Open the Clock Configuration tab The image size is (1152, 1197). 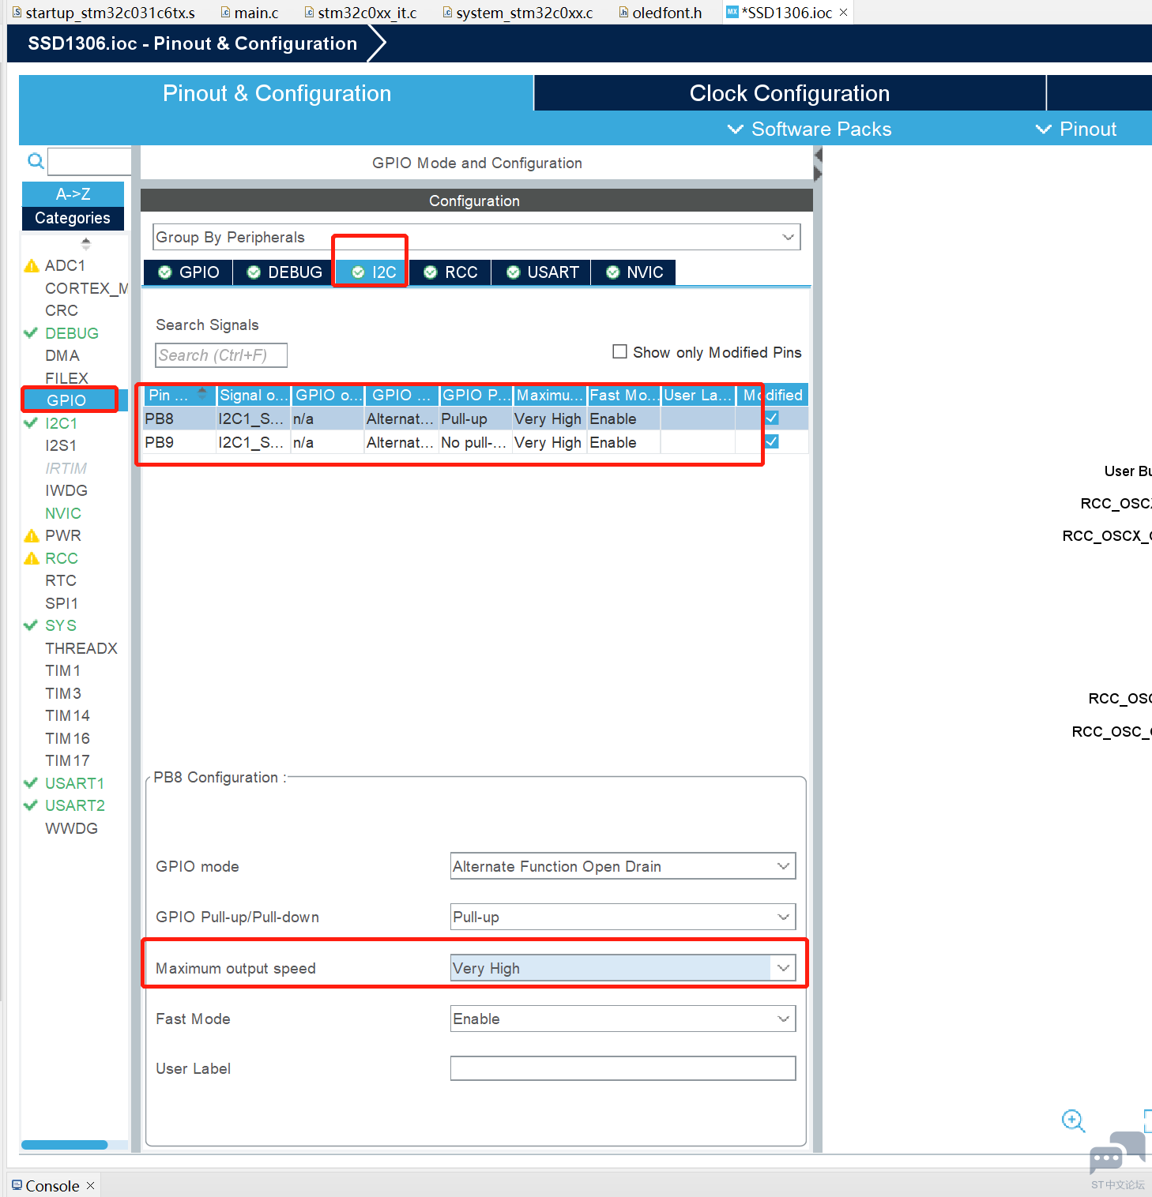click(x=790, y=93)
